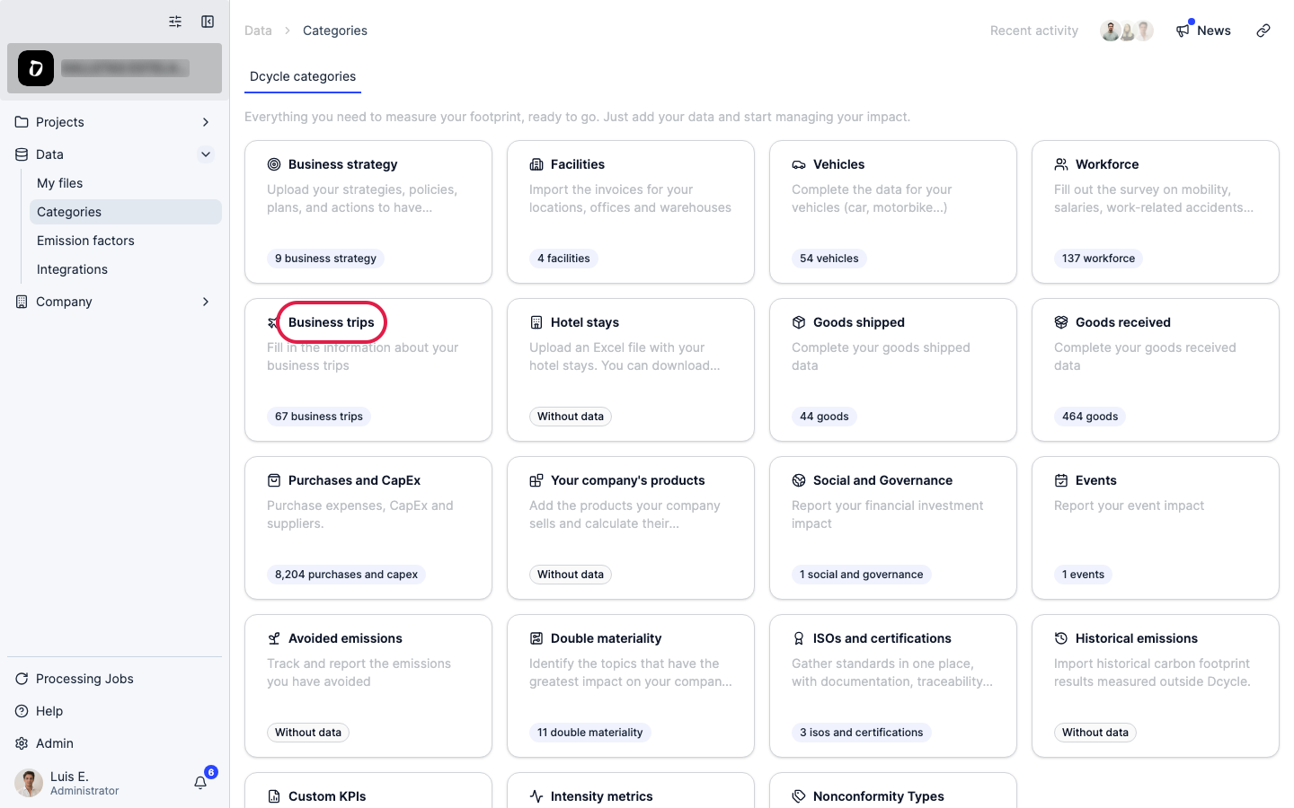Click the Social and Governance icon

pos(799,480)
